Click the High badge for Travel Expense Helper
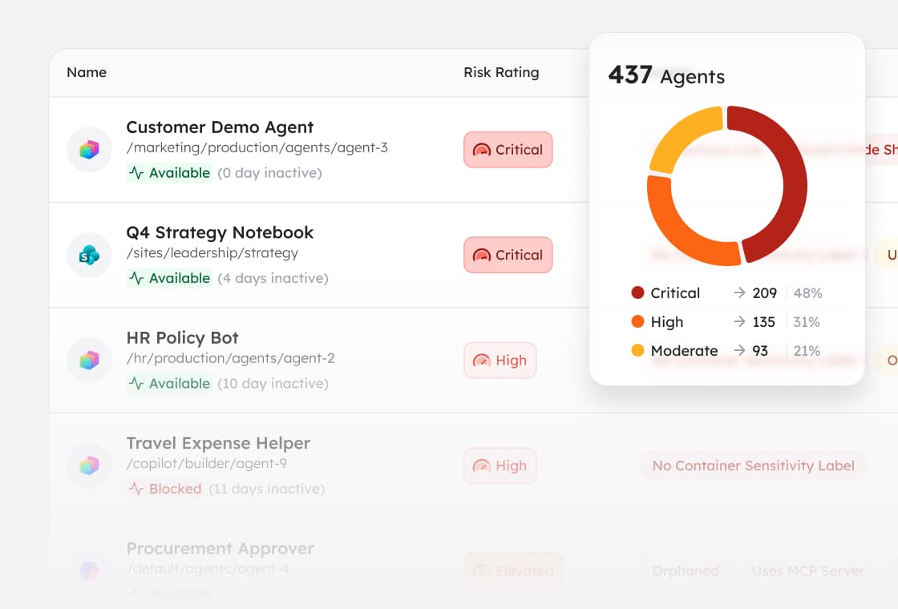 point(500,466)
